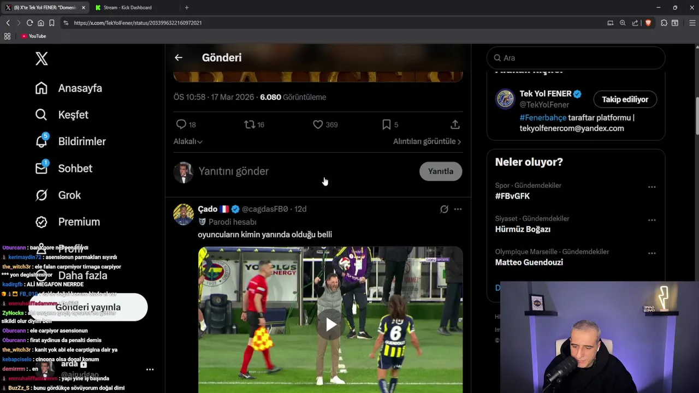Screen dimensions: 699x393
Task: Click the Ara search field
Action: point(576,58)
